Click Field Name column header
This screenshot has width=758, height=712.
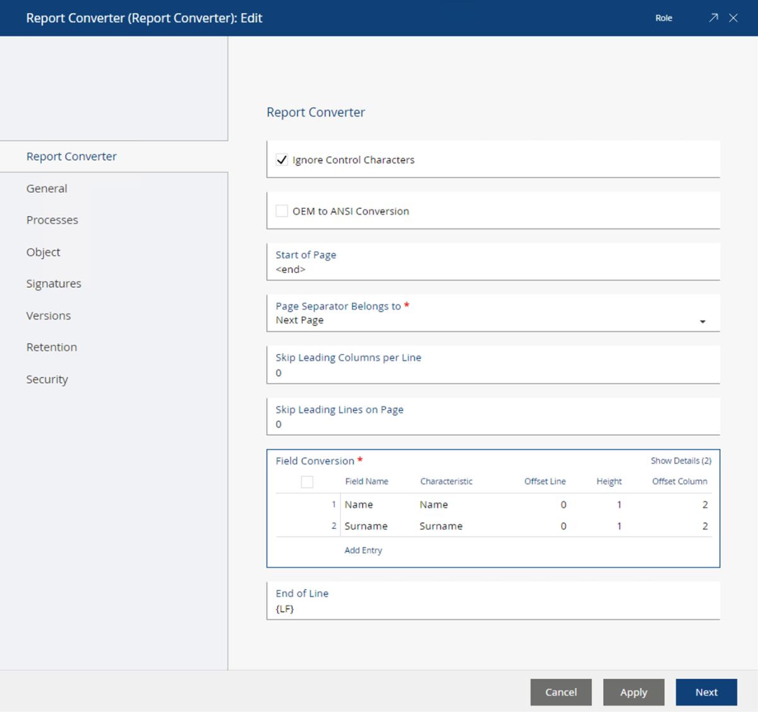tap(366, 481)
